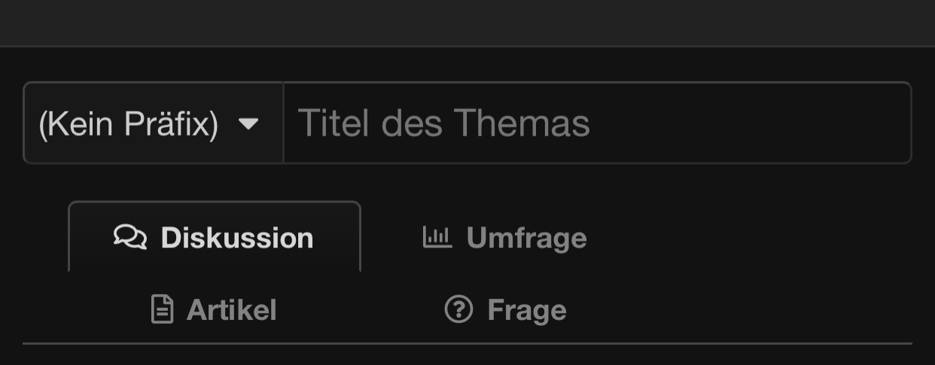The width and height of the screenshot is (935, 365).
Task: Click the downward caret arrow beside Kein Präfix
Action: coord(248,123)
